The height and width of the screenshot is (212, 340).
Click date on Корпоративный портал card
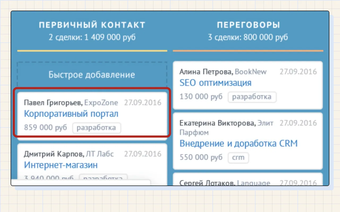[143, 103]
